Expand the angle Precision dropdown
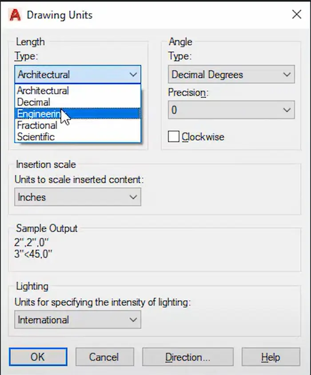Viewport: 311px width, 375px height. [287, 110]
